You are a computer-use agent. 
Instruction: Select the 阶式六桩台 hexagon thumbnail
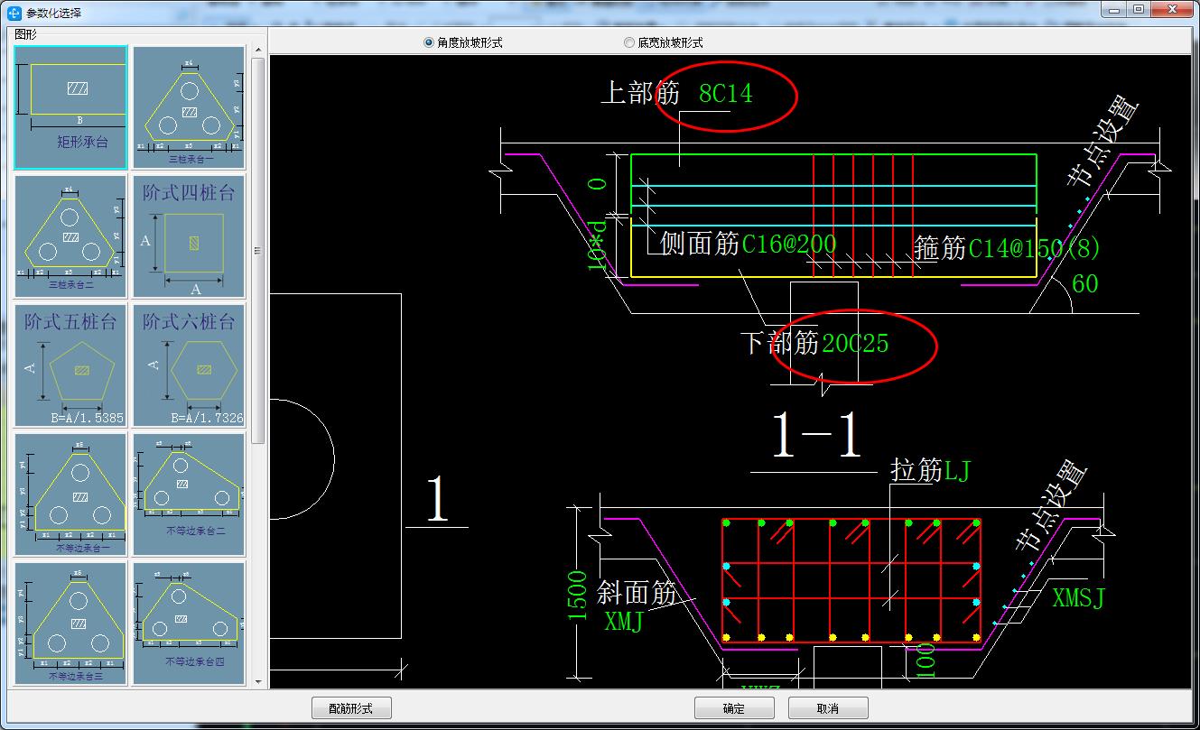189,365
